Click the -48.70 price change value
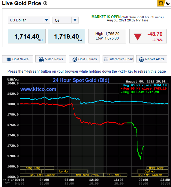 tap(155, 34)
